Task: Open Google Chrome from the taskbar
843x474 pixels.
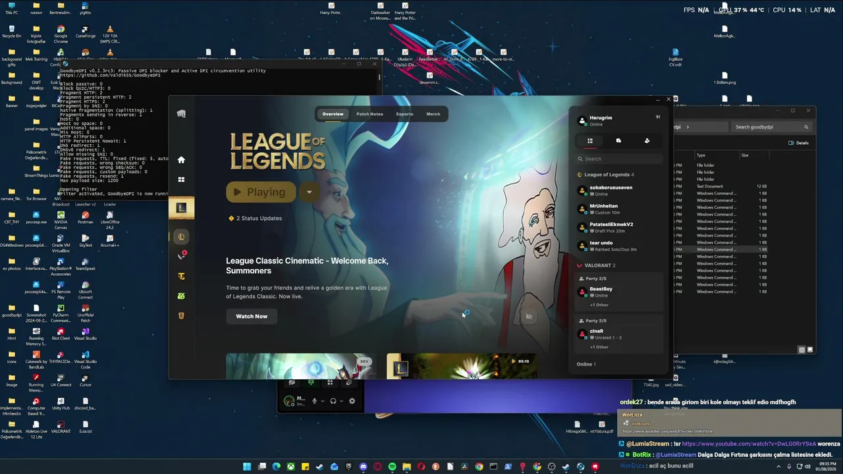Action: coord(479,467)
